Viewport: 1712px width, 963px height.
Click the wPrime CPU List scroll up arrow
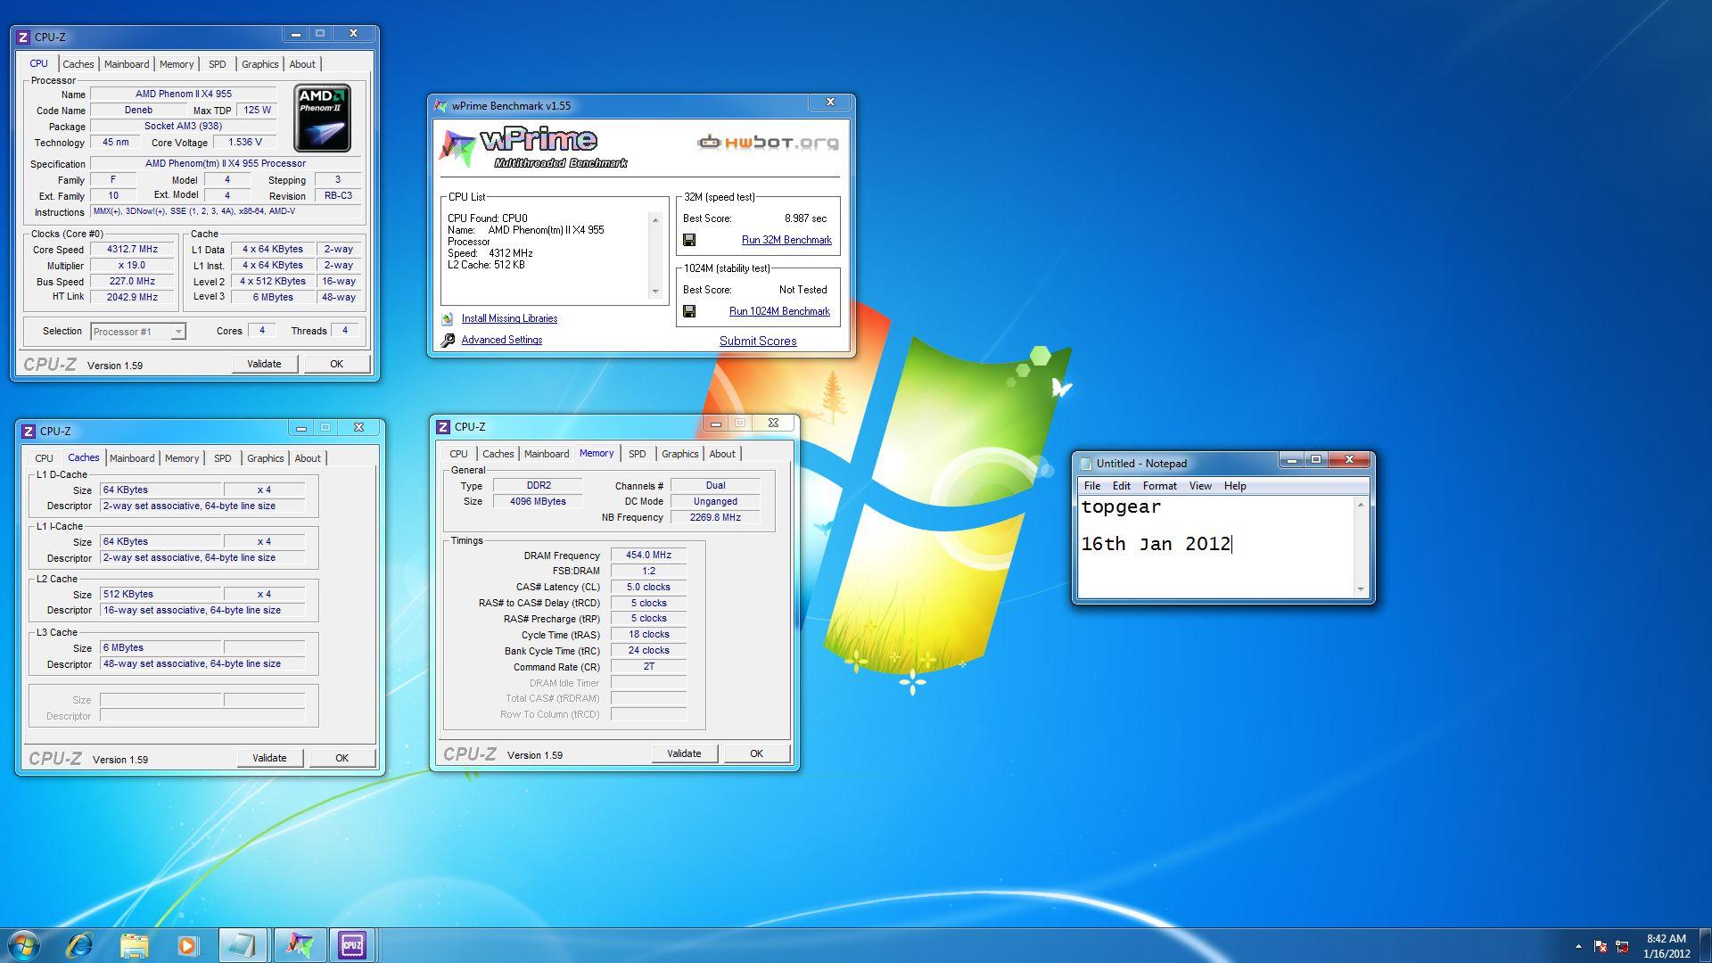click(655, 219)
